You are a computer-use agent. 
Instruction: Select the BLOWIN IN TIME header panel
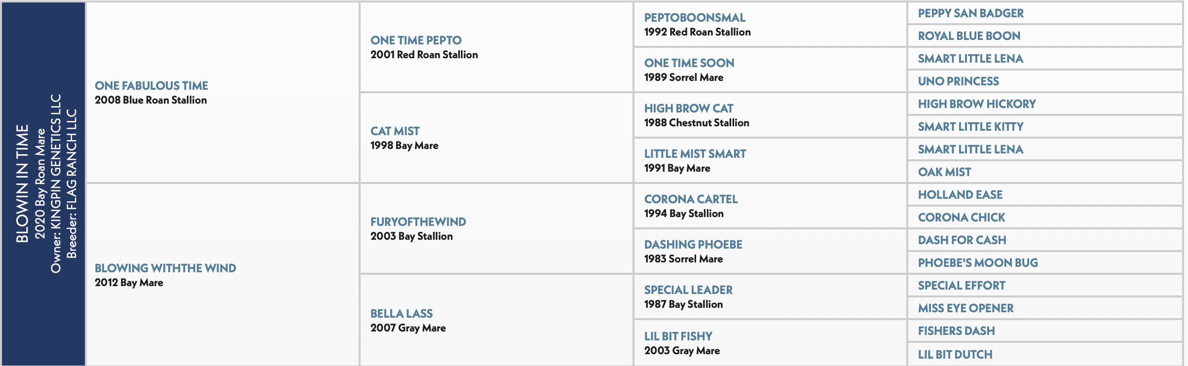[x=43, y=183]
